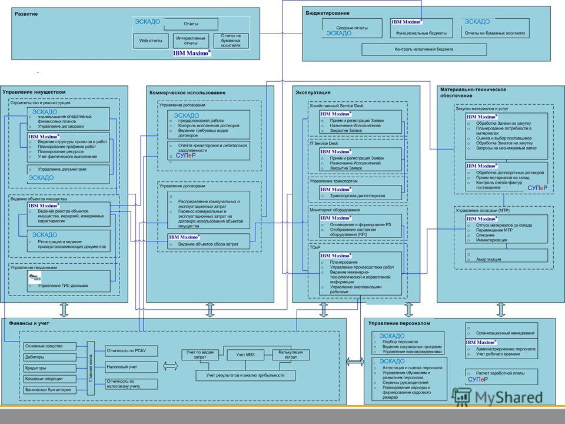Image resolution: width=565 pixels, height=424 pixels.
Task: Click the Управление имуществом heading
Action: (x=34, y=92)
